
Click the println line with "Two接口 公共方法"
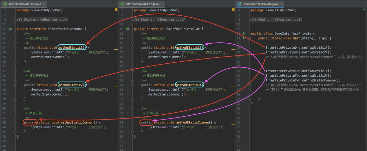pyautogui.click(x=186, y=127)
